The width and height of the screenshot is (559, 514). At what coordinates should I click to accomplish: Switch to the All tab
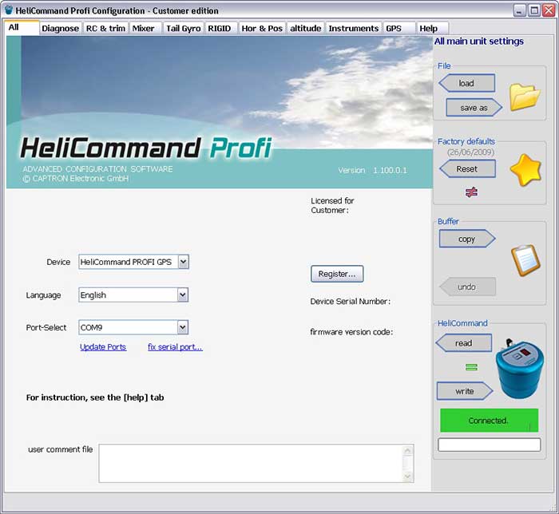pos(22,27)
